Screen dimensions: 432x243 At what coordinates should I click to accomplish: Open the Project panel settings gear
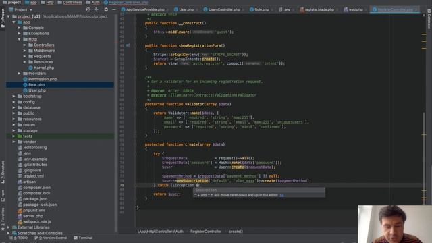(x=106, y=9)
